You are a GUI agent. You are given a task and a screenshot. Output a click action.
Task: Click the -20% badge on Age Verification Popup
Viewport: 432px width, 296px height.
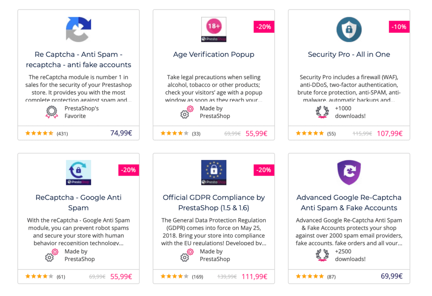click(263, 26)
